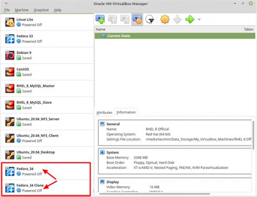
Task: Click the Fedora_34 Clone OS icon
Action: point(10,188)
